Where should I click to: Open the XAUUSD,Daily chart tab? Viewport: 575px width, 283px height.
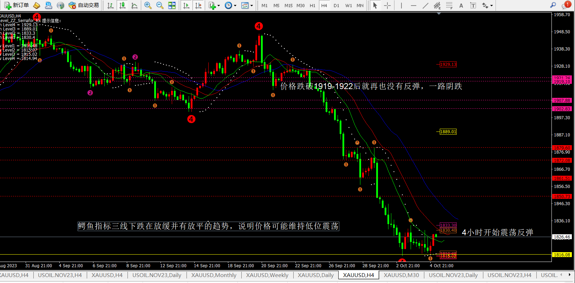(x=316, y=275)
